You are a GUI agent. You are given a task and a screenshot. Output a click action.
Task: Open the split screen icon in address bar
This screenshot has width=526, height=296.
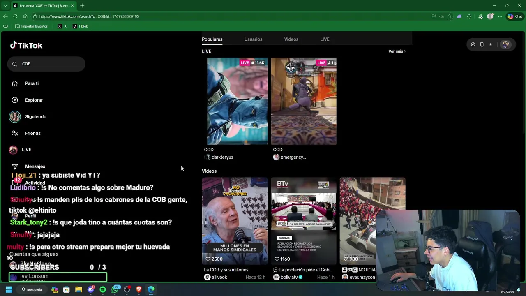(434, 16)
